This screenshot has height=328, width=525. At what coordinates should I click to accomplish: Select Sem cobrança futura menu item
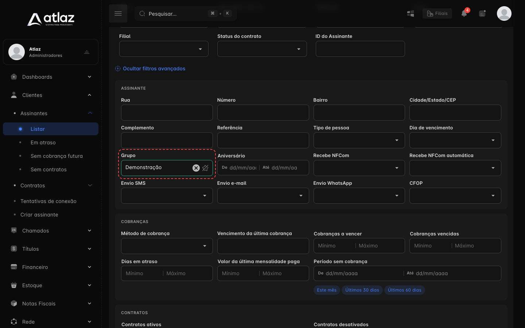click(57, 156)
